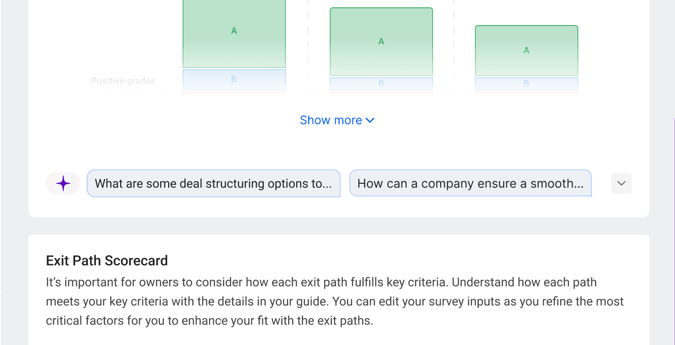Viewport: 675px width, 345px height.
Task: Click the Positive grades axis label
Action: tap(123, 81)
